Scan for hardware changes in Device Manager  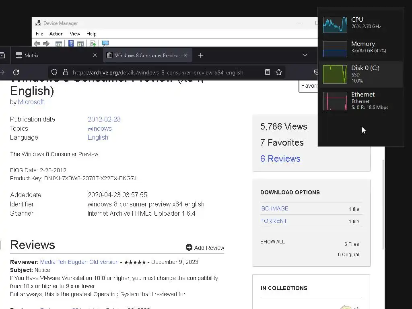pos(105,43)
